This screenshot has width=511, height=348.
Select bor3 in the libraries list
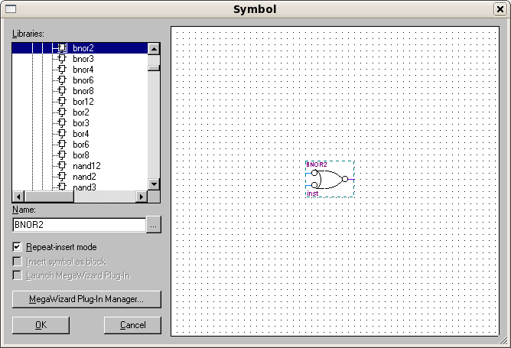point(81,123)
